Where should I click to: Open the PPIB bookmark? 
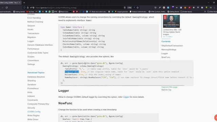pos(55,12)
